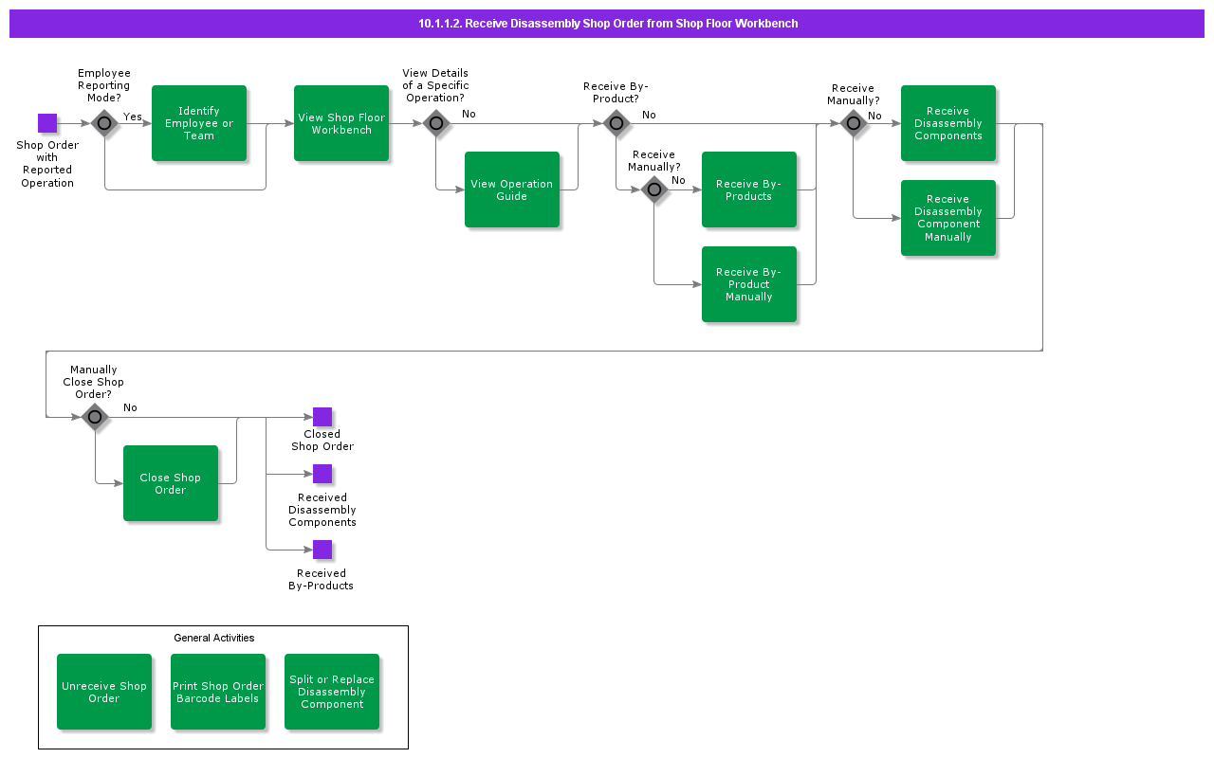
Task: Select the Receive By-Product gateway diamond
Action: 616,123
